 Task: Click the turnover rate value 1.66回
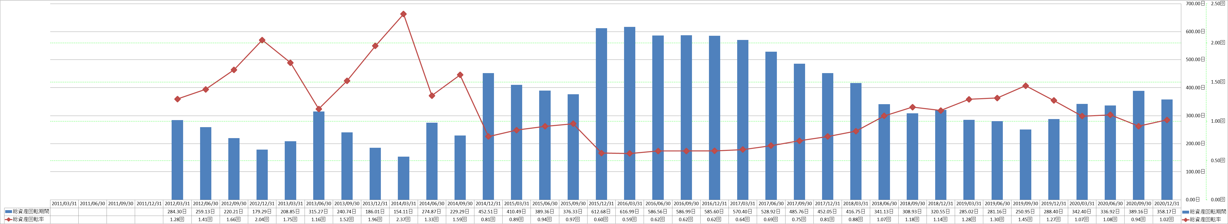(x=234, y=220)
